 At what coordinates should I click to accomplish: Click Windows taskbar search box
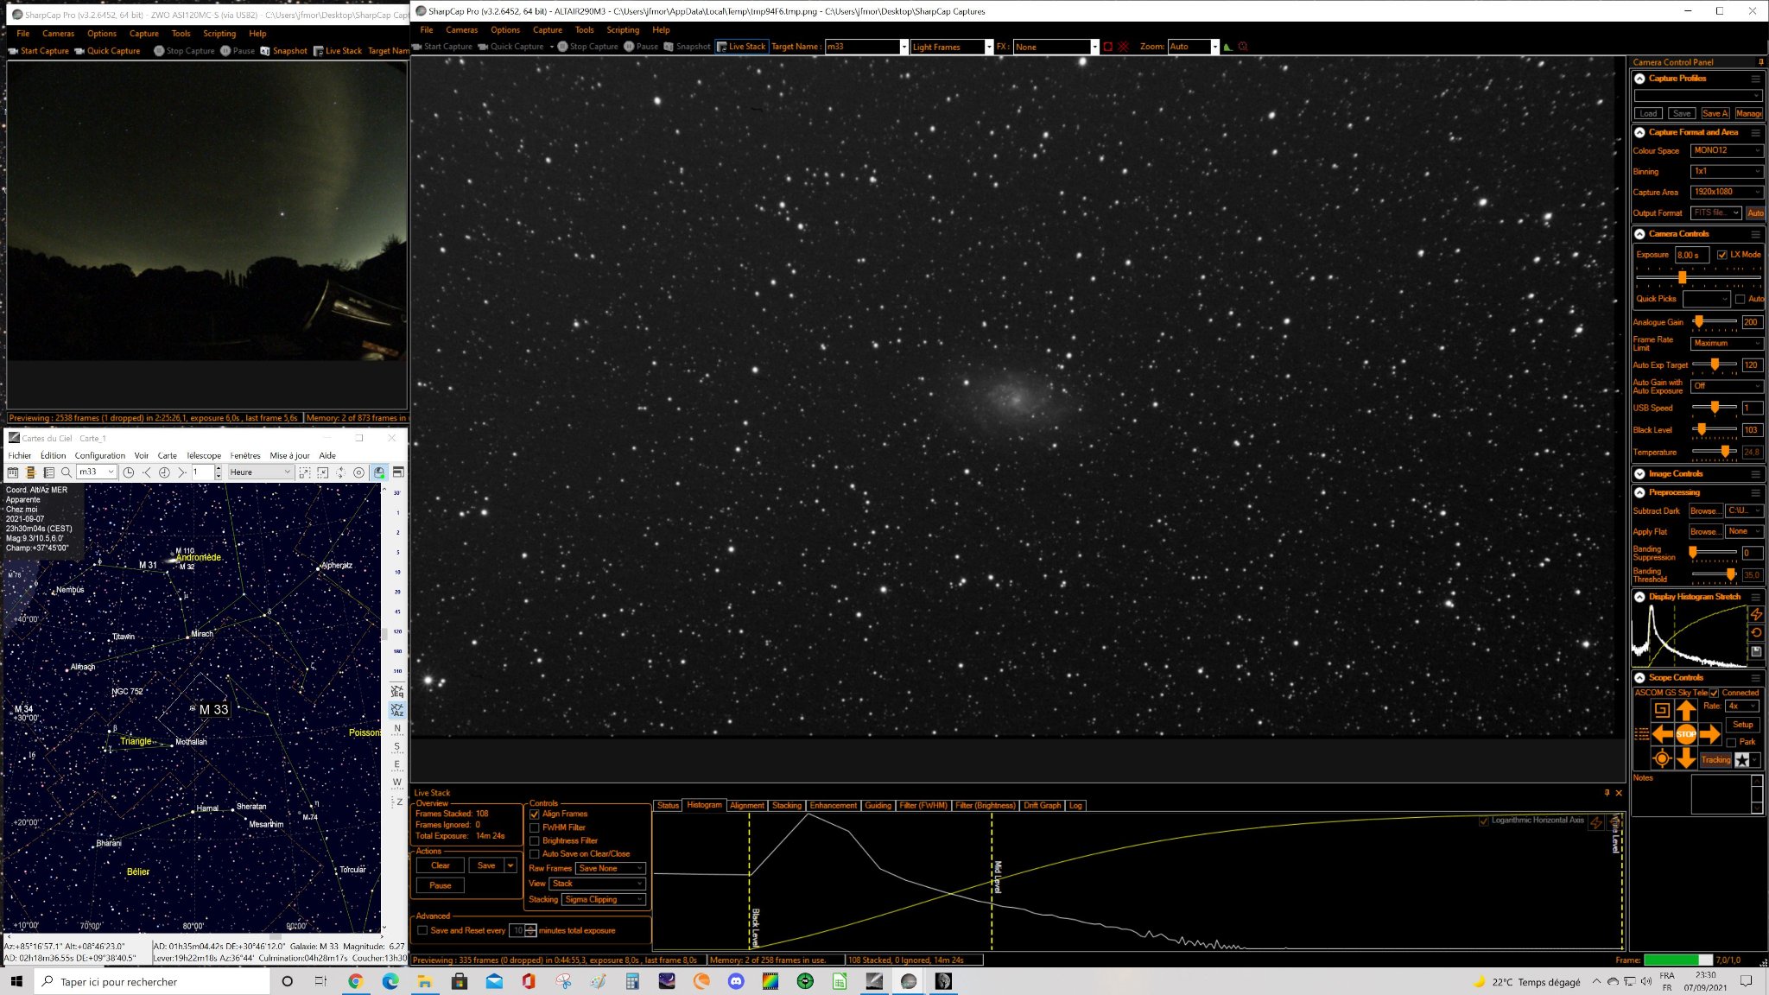coord(152,982)
